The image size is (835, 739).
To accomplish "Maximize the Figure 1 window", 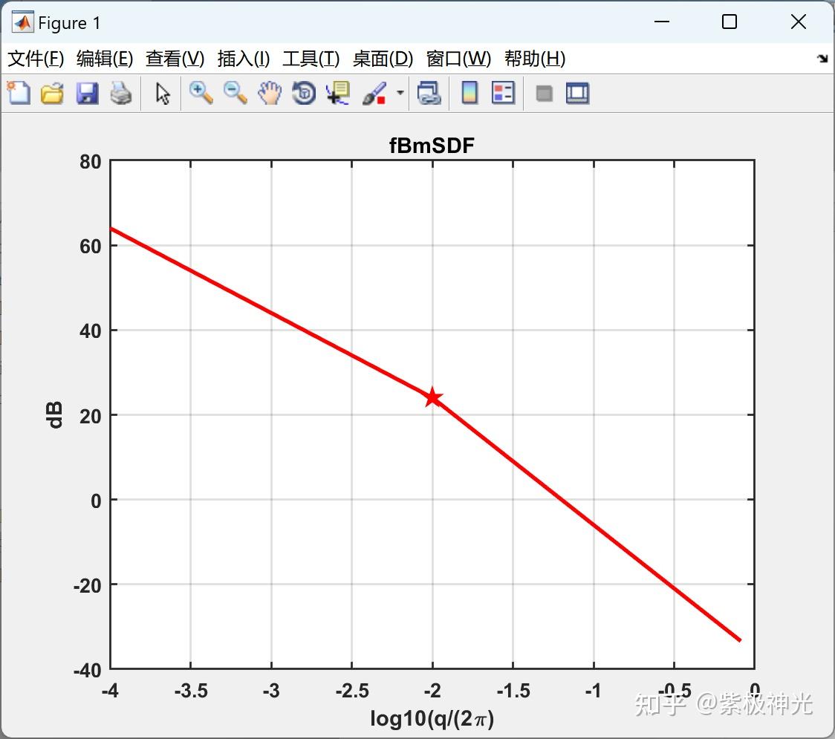I will point(729,22).
